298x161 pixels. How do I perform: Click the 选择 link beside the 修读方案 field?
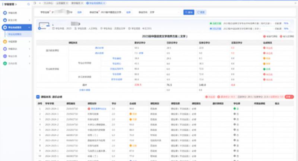tap(129, 12)
